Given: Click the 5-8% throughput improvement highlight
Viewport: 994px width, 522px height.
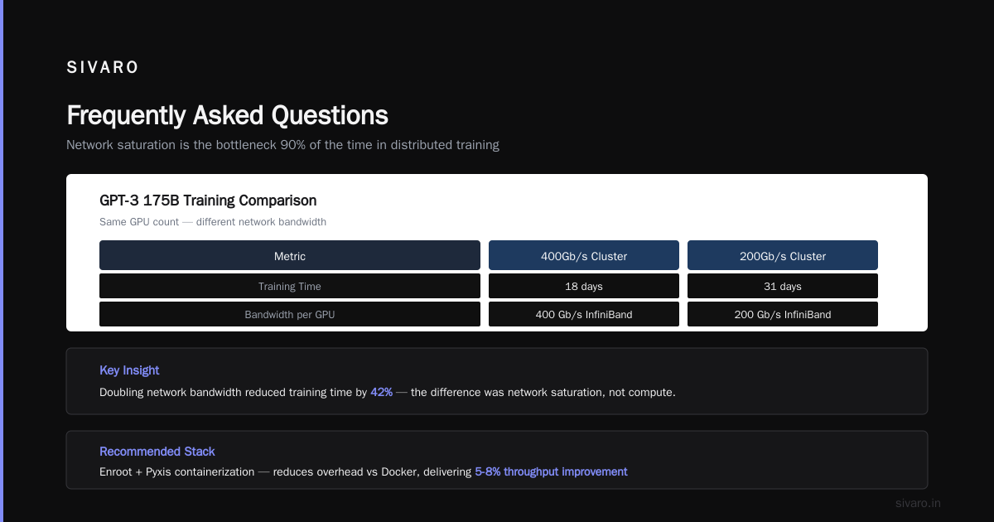Looking at the screenshot, I should click(x=551, y=471).
